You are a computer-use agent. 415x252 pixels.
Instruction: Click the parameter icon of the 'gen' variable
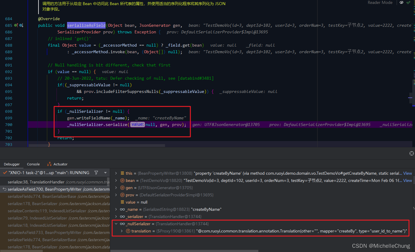(122, 188)
